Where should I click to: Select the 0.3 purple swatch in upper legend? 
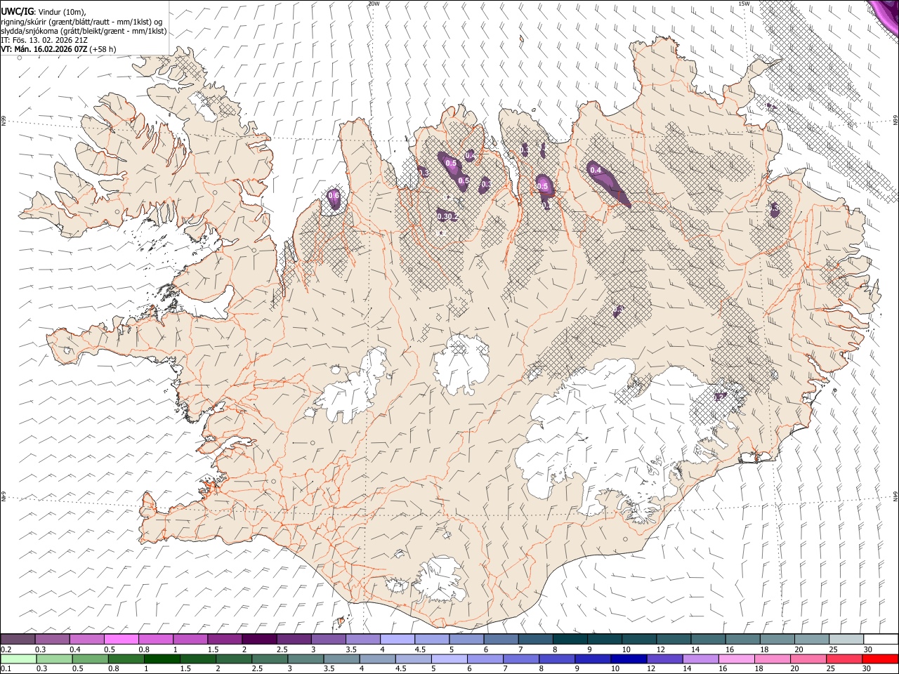(52, 640)
